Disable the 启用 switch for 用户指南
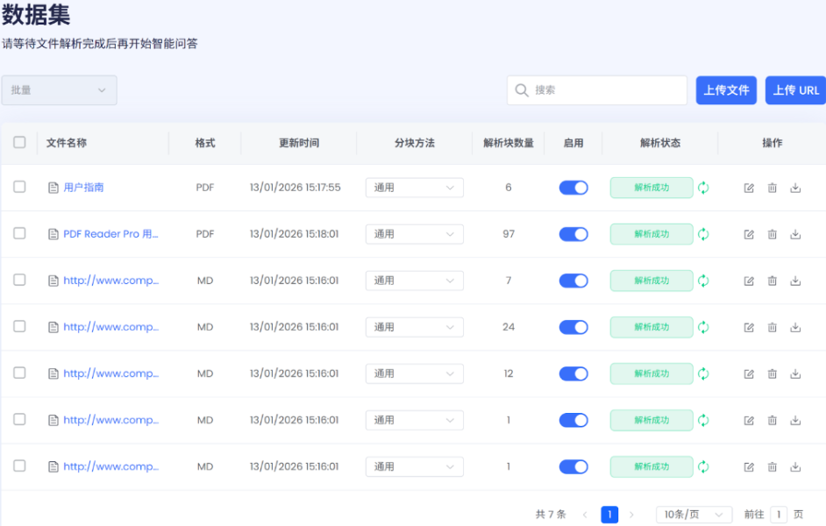Image resolution: width=826 pixels, height=526 pixels. (x=573, y=188)
